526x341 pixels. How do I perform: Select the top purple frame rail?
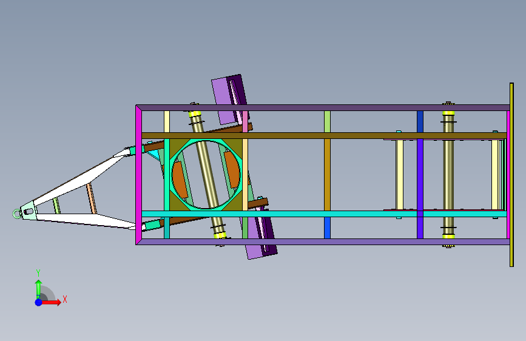pos(323,108)
